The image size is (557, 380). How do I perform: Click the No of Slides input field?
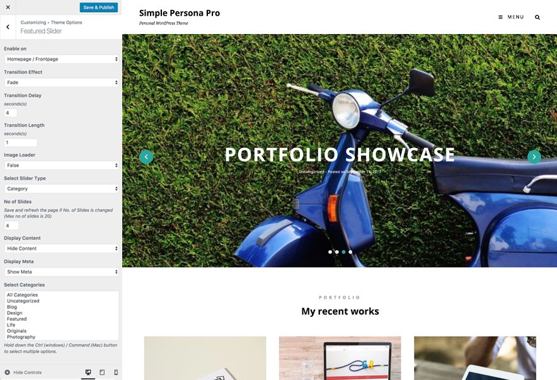pyautogui.click(x=11, y=226)
